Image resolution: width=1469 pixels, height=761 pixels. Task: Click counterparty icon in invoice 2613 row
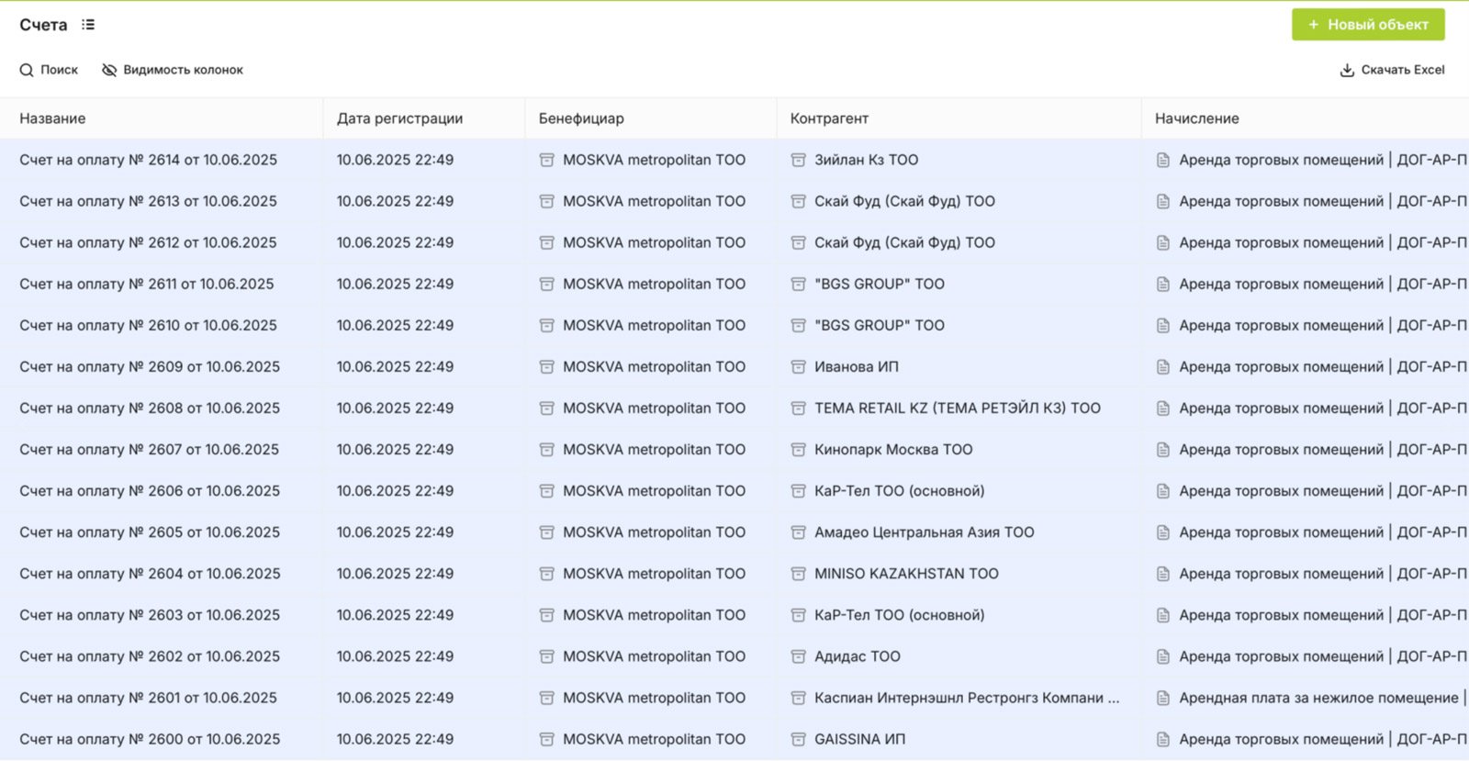coord(798,201)
